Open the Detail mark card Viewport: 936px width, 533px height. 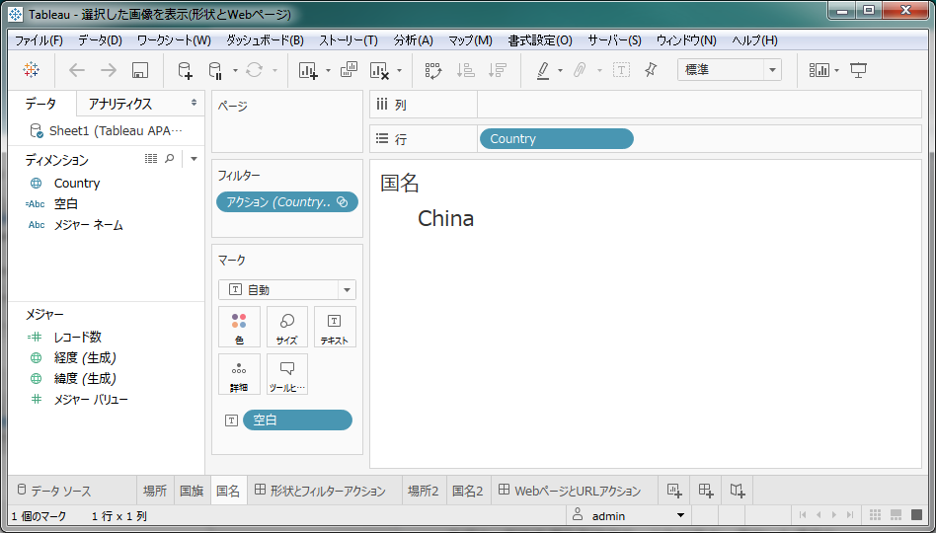pyautogui.click(x=239, y=374)
